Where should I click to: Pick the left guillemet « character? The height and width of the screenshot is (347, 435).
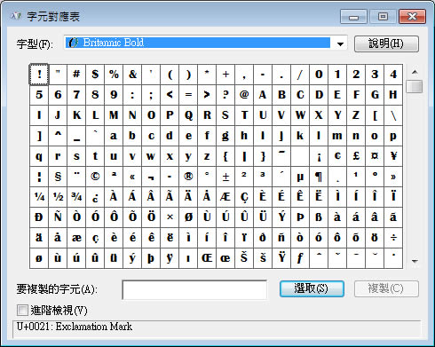click(x=132, y=177)
